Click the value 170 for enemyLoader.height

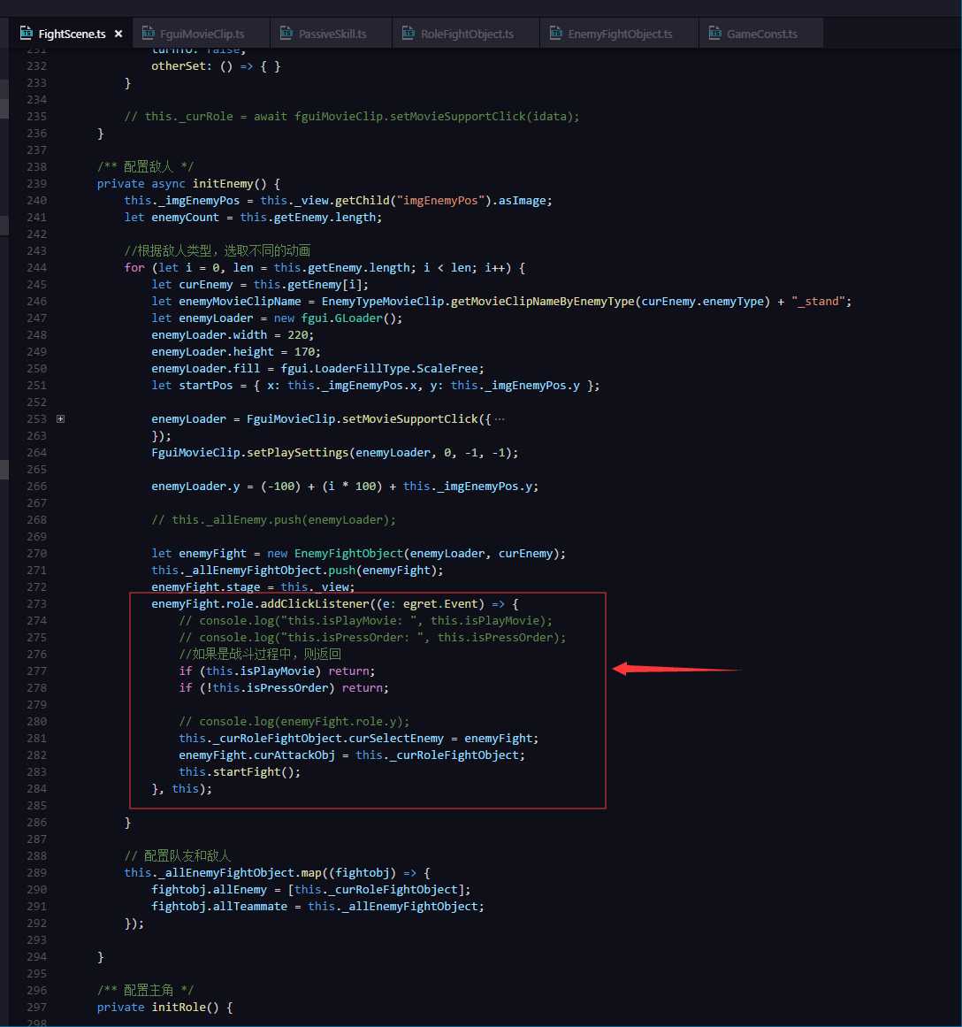[304, 352]
